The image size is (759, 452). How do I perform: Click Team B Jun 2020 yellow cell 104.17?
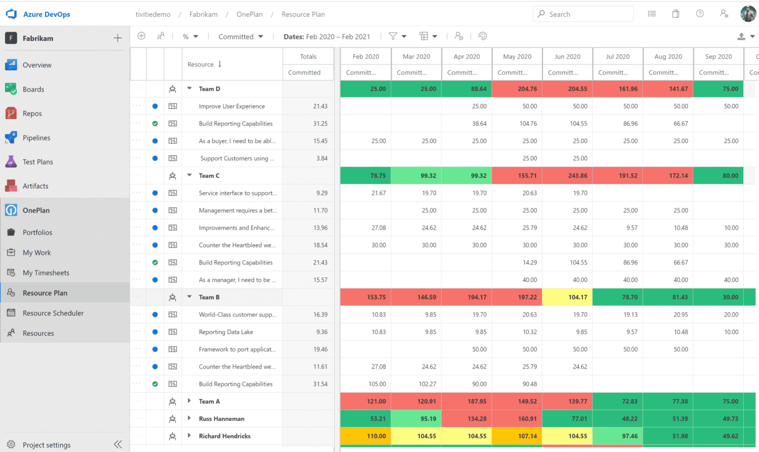click(567, 297)
